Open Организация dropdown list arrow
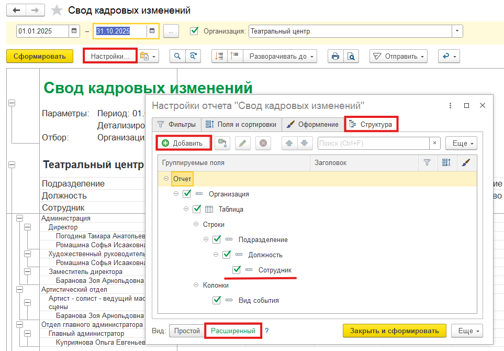Viewport: 504px width, 351px height. 457,31
